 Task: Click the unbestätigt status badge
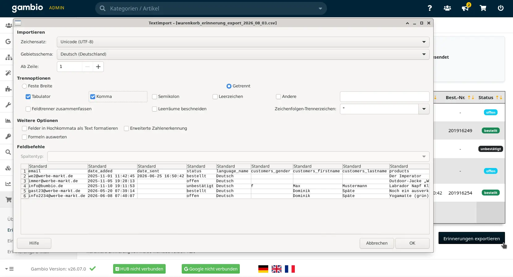point(491,149)
